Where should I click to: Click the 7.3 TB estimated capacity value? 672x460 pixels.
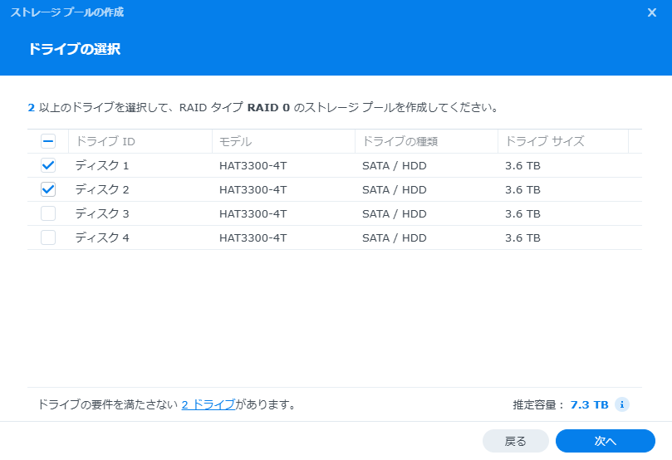589,404
